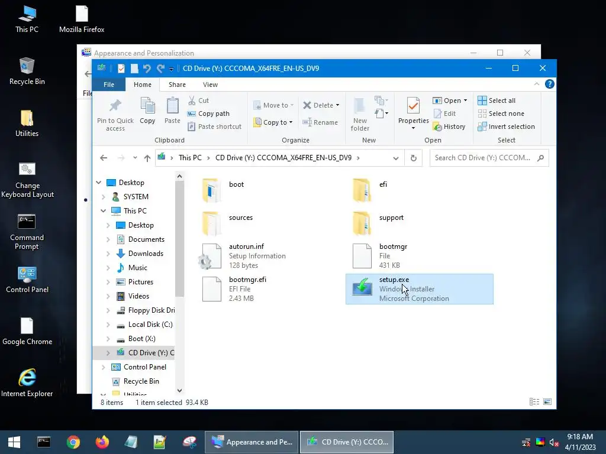Select Downloads in the navigation pane
Viewport: 606px width, 454px height.
pos(146,254)
